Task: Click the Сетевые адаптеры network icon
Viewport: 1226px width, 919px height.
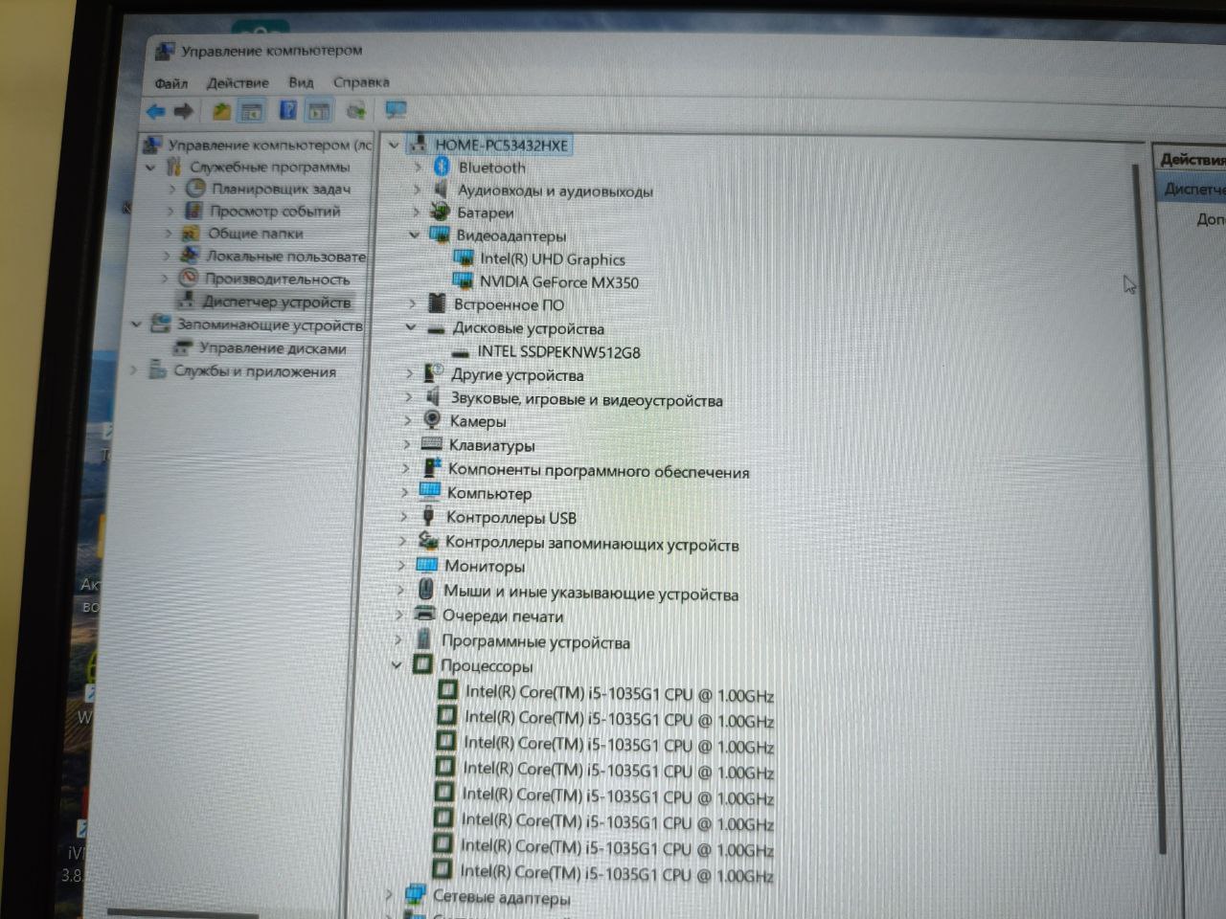Action: click(x=415, y=896)
